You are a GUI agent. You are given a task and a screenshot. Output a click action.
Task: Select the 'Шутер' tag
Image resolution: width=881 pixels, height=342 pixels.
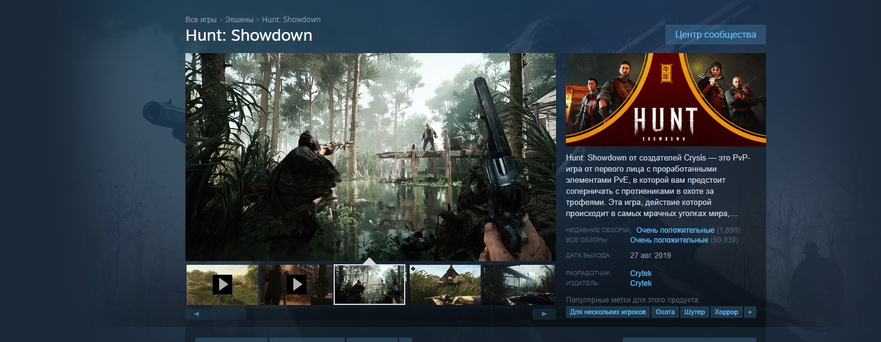[695, 312]
